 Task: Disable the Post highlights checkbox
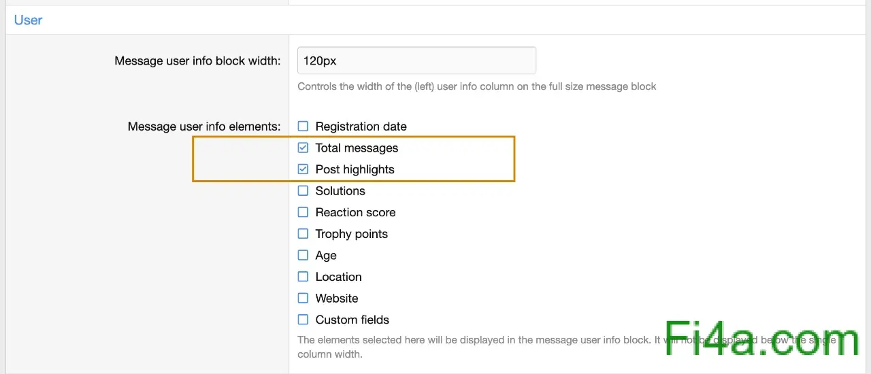click(303, 169)
